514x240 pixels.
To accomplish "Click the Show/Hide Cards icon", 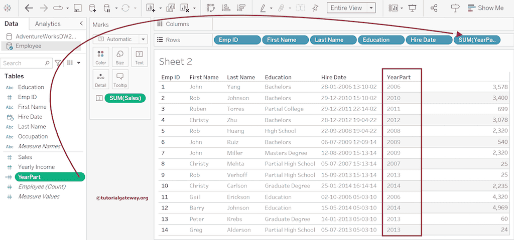I will click(393, 8).
